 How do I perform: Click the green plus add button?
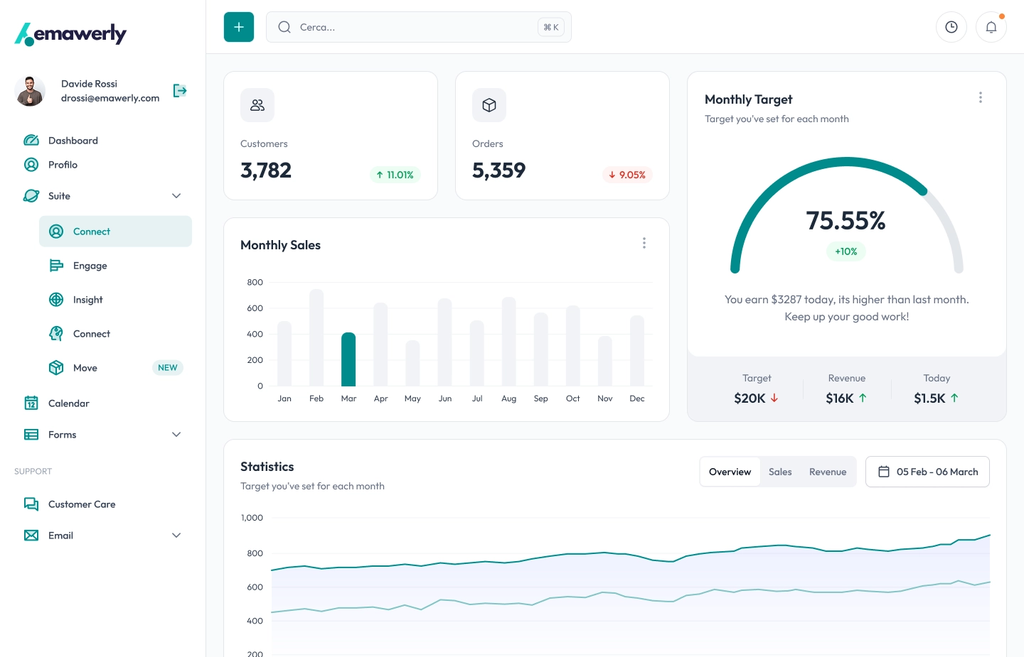point(239,27)
